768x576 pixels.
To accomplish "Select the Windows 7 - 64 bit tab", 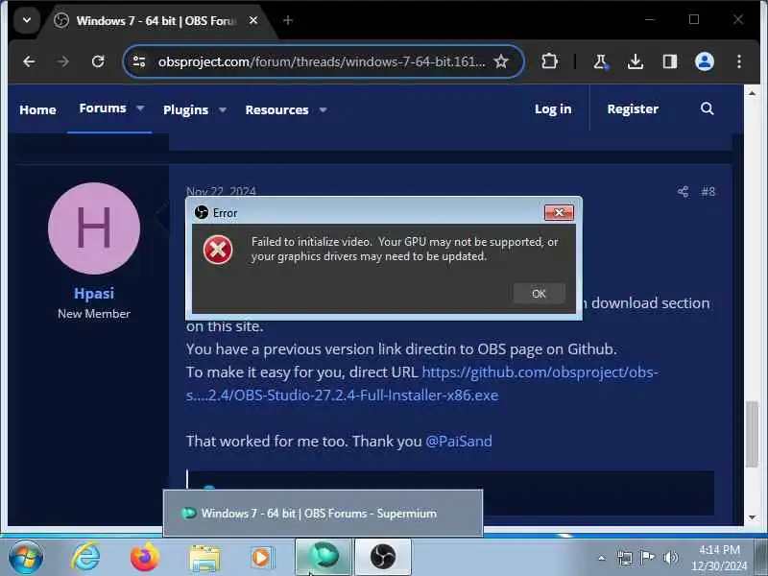I will [156, 21].
